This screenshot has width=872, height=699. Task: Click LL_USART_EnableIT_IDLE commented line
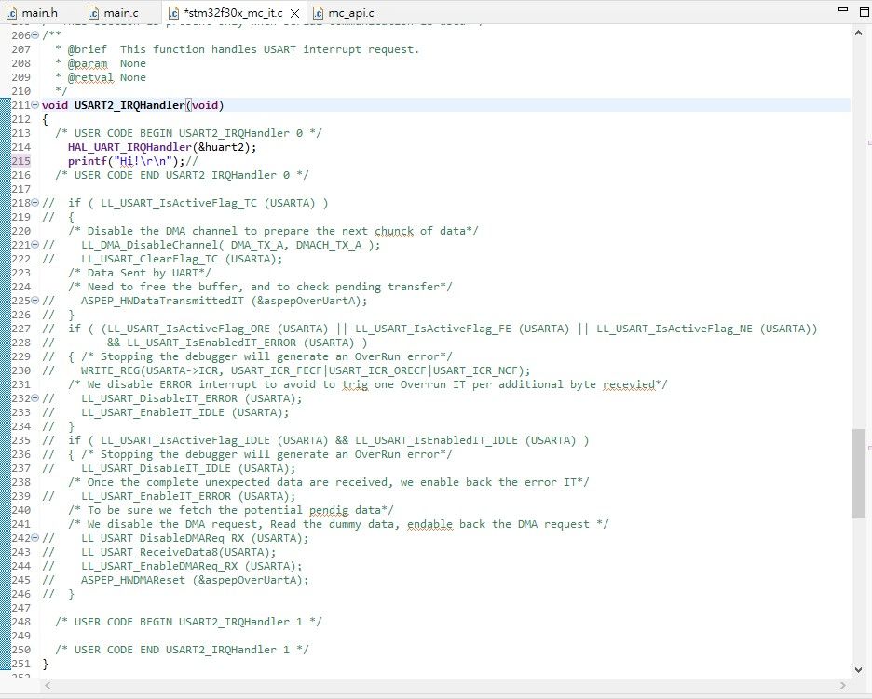pyautogui.click(x=166, y=412)
